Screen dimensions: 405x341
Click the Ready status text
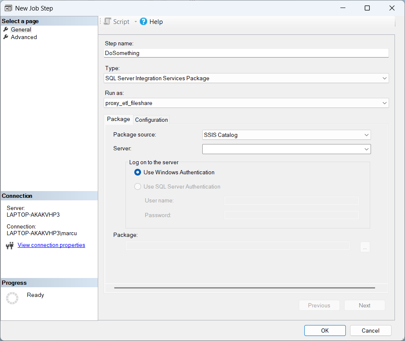tap(35, 295)
